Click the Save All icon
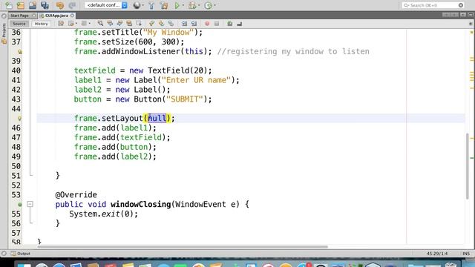The width and height of the screenshot is (475, 267). (45, 5)
